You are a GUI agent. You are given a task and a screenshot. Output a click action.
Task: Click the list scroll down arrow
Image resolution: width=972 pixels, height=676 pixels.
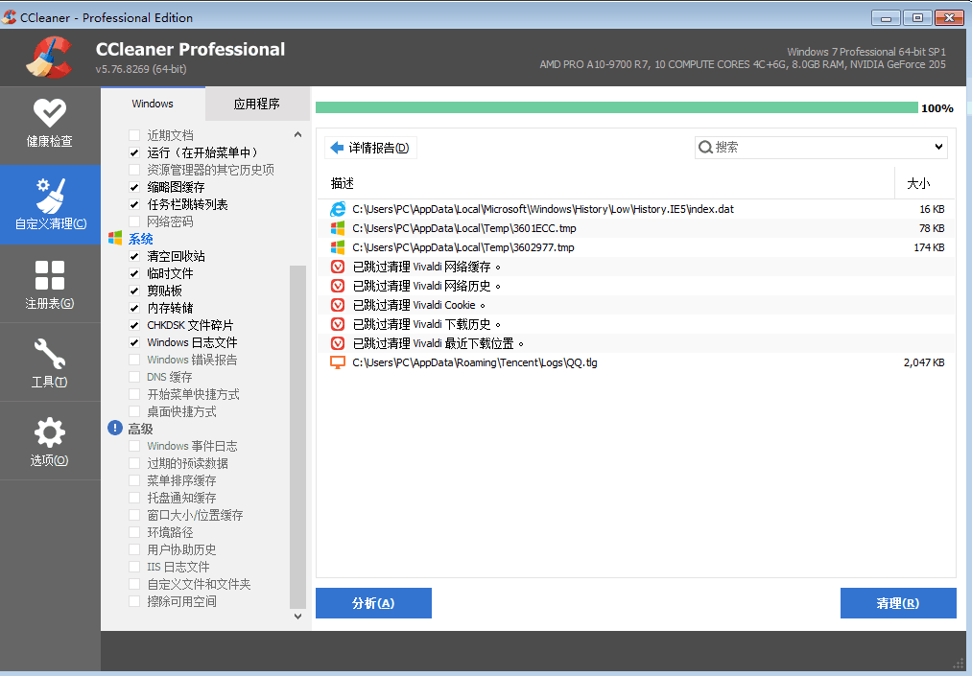pyautogui.click(x=297, y=617)
